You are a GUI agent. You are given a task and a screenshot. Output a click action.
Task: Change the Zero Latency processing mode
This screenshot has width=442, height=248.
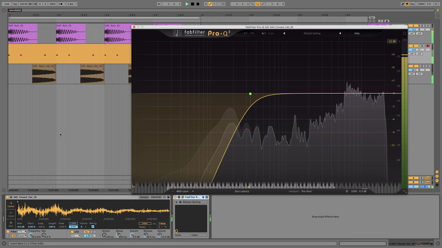point(242,191)
